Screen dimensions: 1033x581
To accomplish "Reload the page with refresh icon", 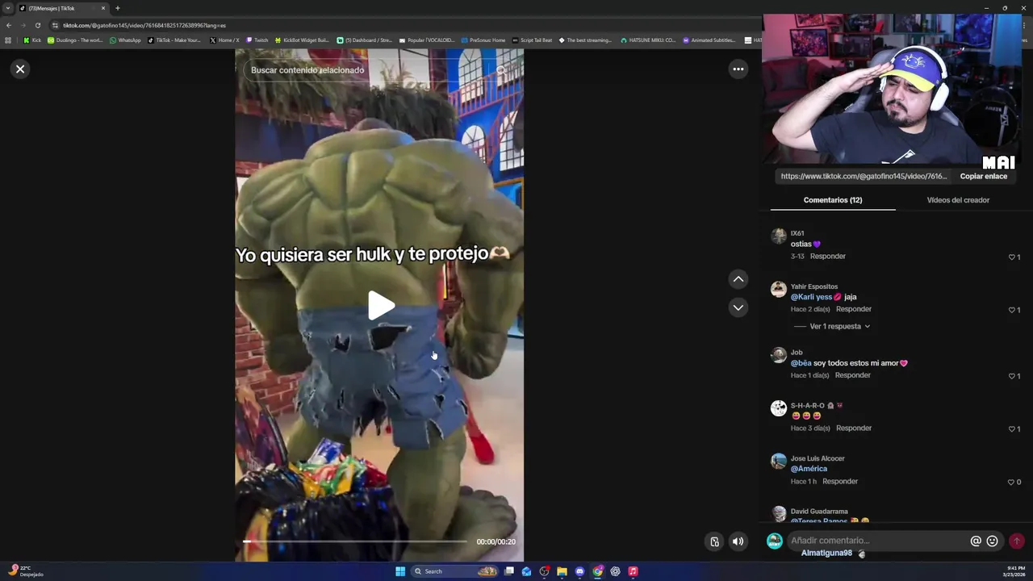I will (37, 25).
